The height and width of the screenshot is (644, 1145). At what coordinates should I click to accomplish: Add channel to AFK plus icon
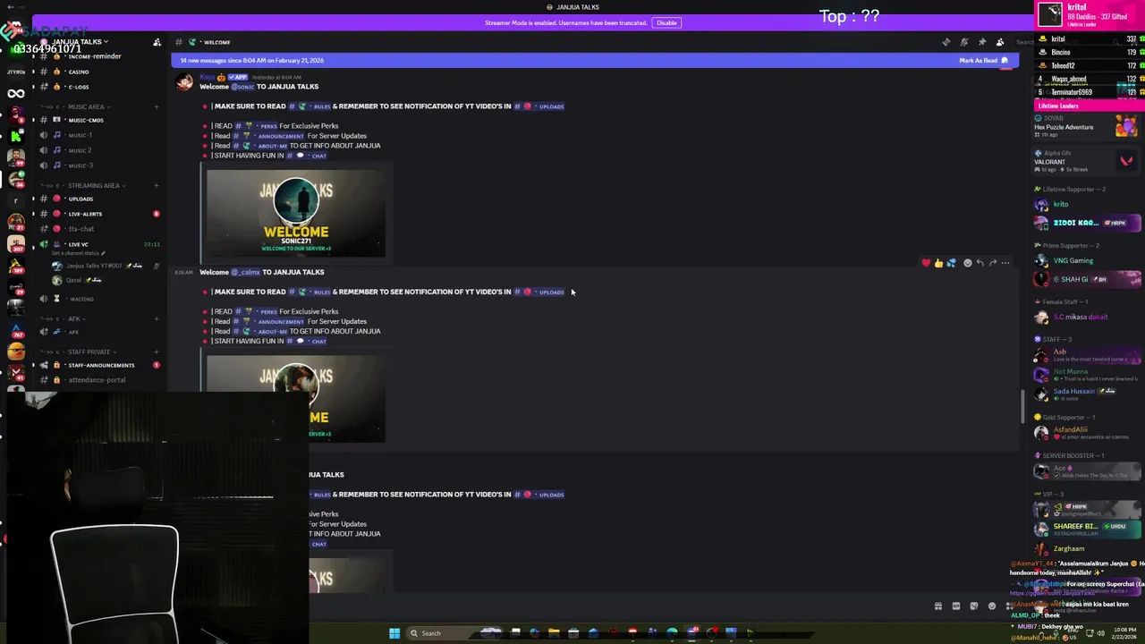point(157,318)
